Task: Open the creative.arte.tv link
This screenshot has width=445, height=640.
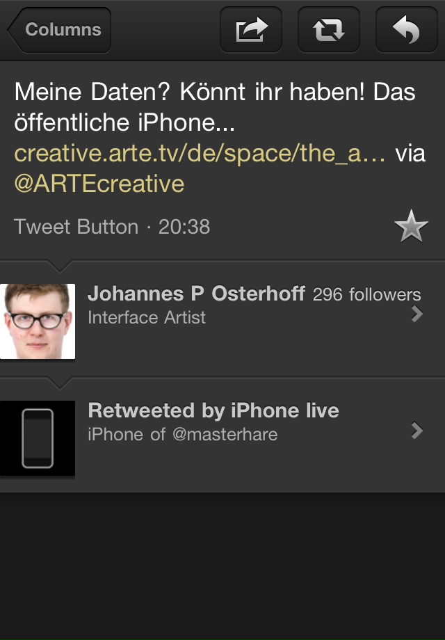Action: pyautogui.click(x=200, y=153)
